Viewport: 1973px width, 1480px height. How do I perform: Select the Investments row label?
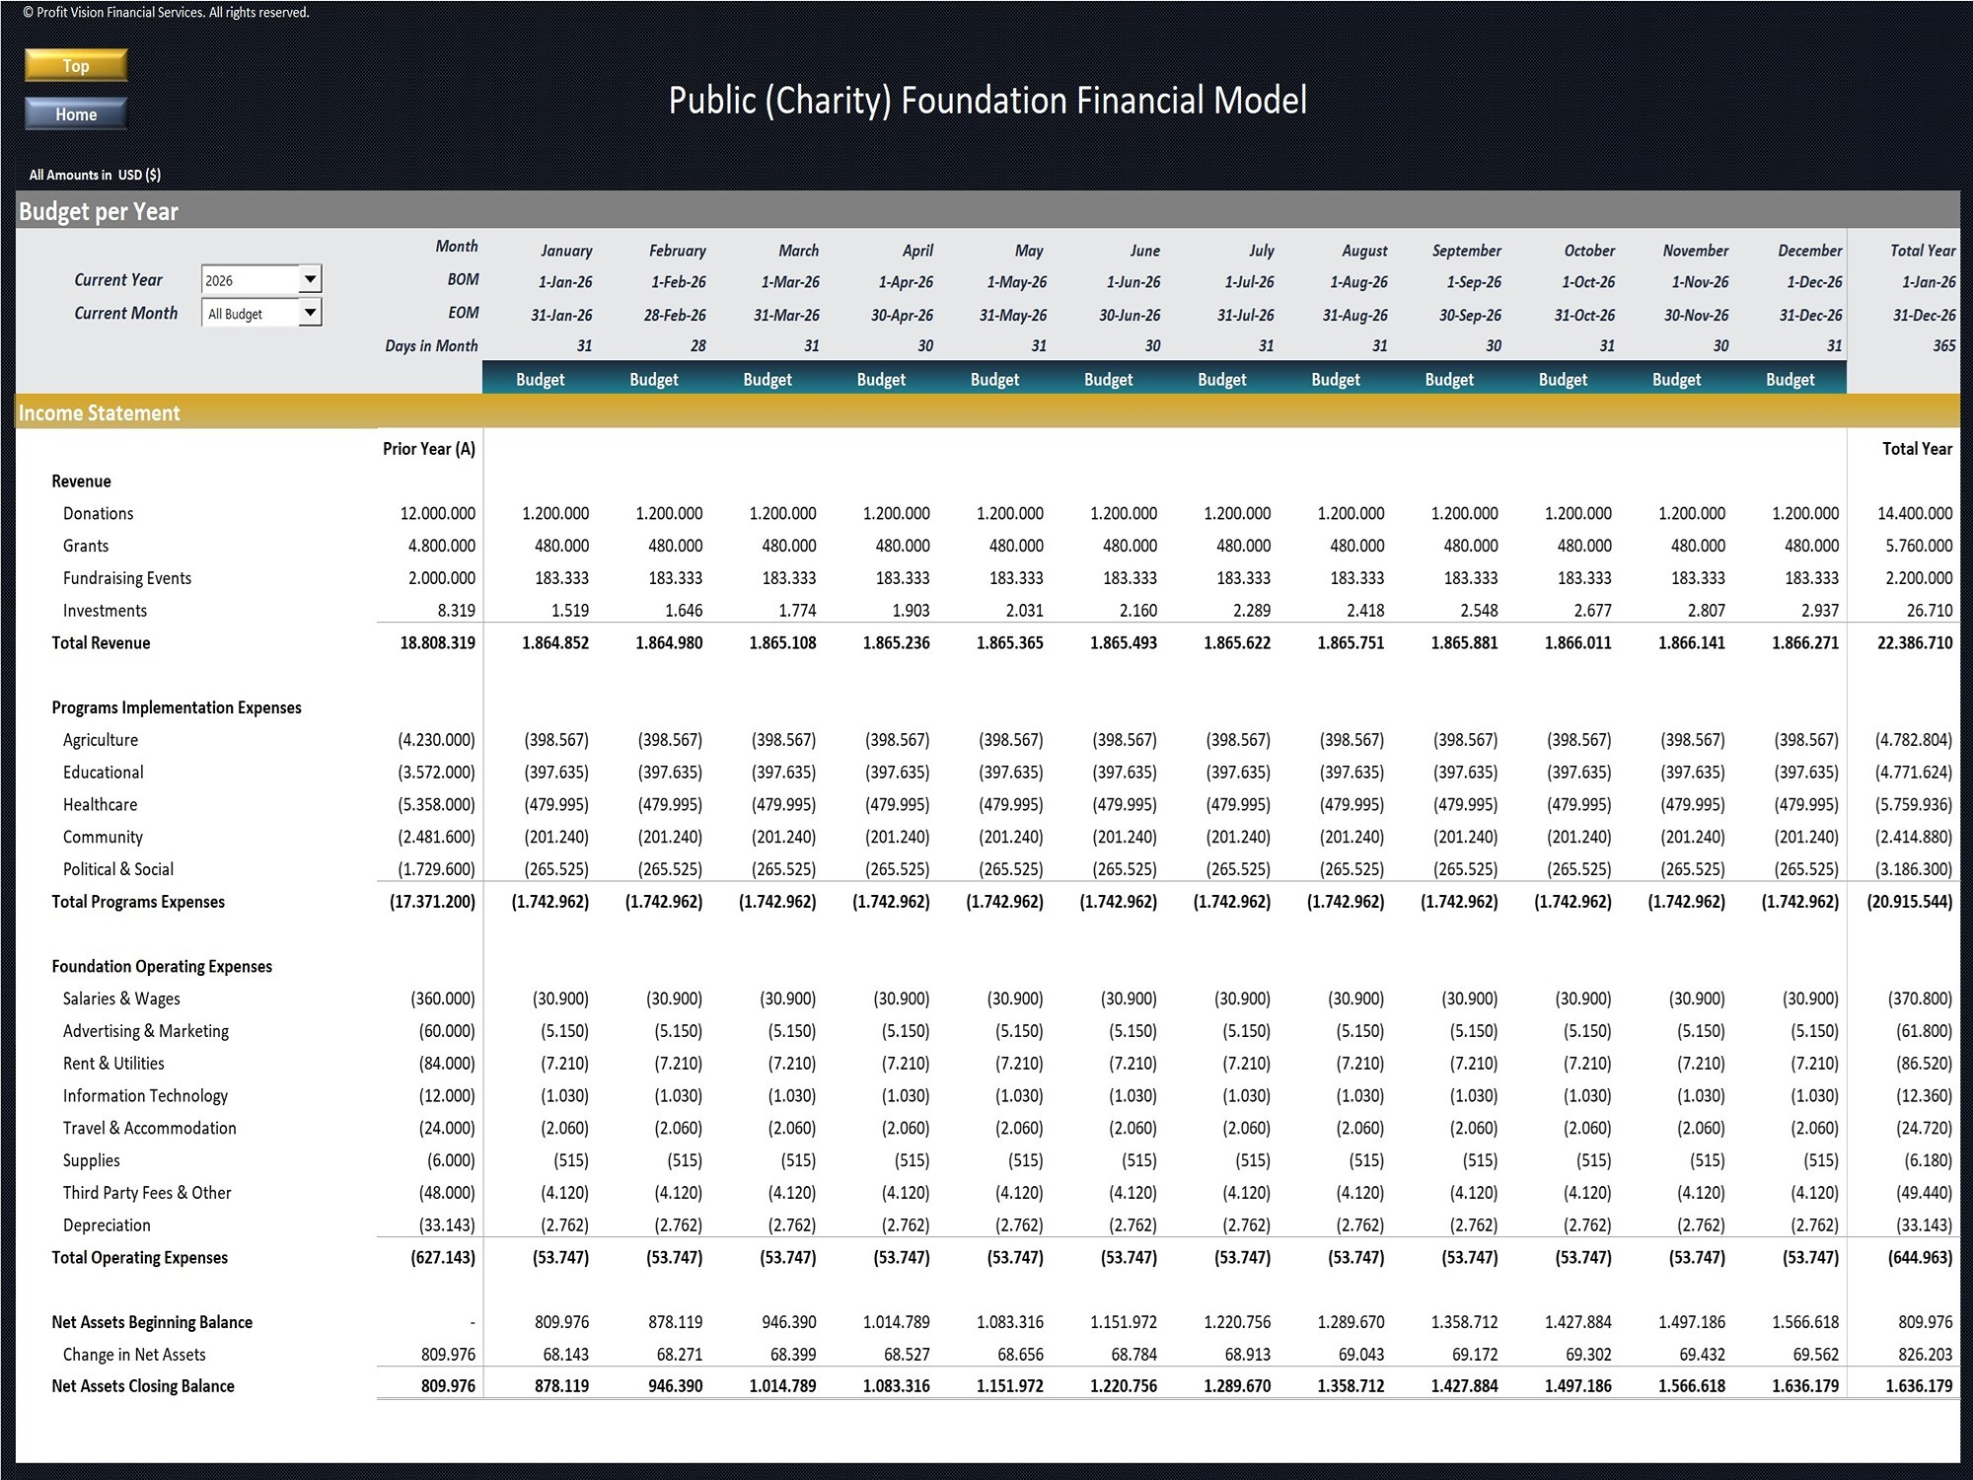coord(105,611)
